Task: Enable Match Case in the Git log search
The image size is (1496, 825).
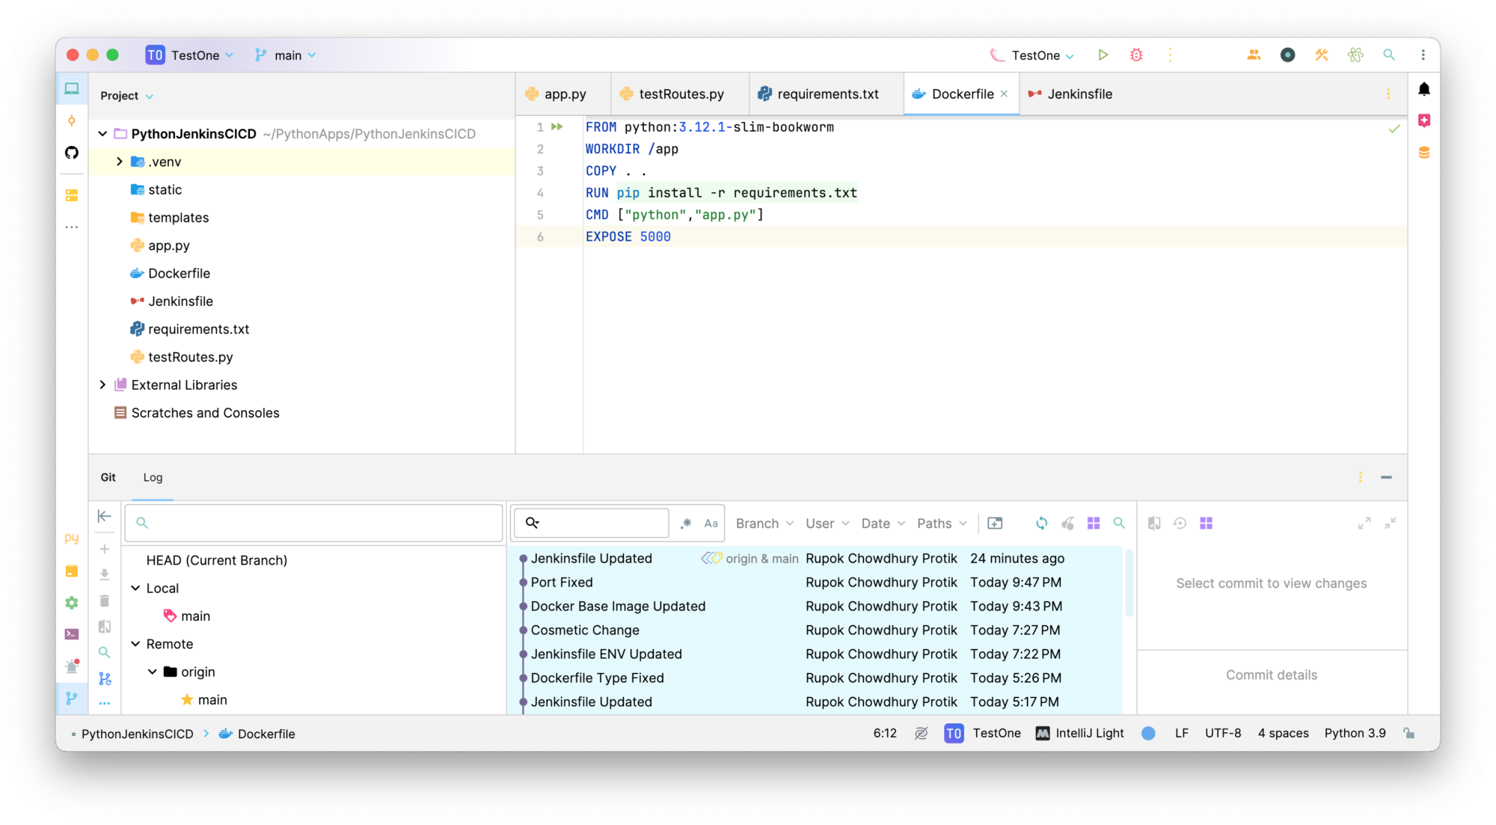Action: [711, 523]
